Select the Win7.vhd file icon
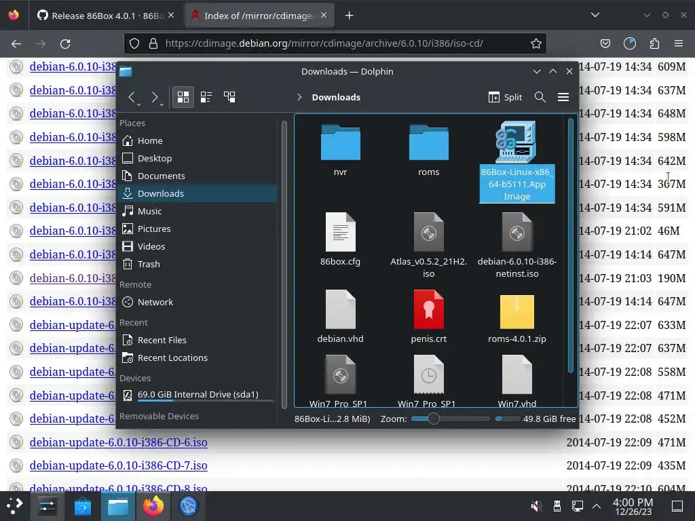695x521 pixels. point(516,374)
